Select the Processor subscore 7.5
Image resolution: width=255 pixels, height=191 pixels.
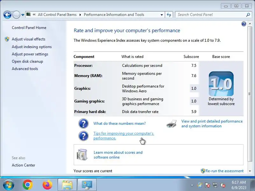coord(194,66)
